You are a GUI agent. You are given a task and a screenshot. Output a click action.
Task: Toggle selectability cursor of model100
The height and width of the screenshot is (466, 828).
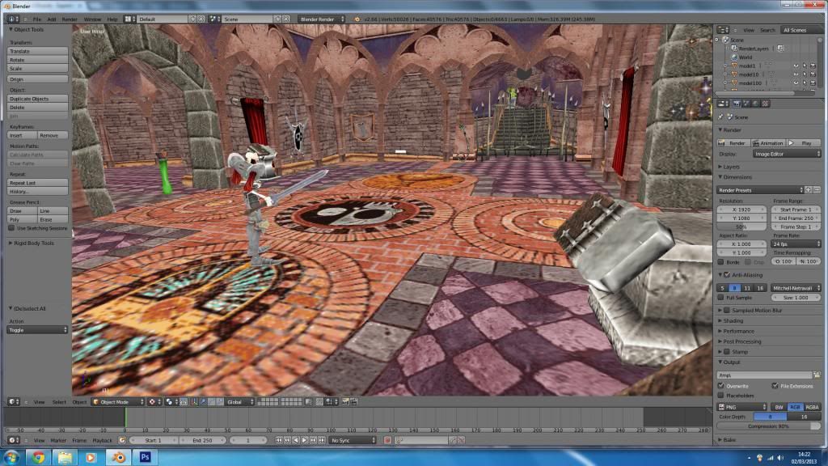coord(805,83)
